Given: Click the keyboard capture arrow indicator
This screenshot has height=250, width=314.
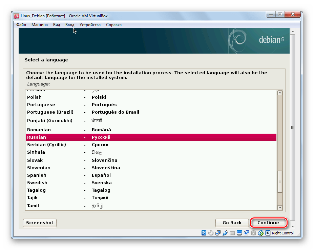Looking at the screenshot, I should point(268,233).
